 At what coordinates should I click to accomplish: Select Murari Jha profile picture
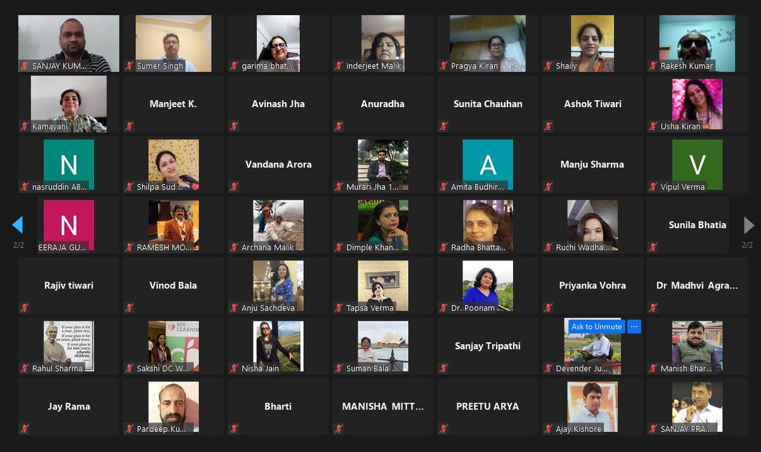383,164
